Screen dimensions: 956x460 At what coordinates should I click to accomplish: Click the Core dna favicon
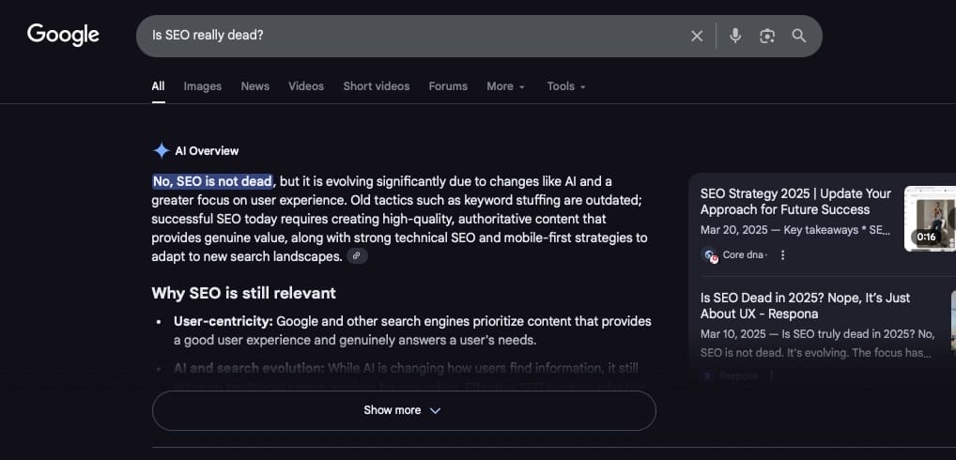click(710, 255)
